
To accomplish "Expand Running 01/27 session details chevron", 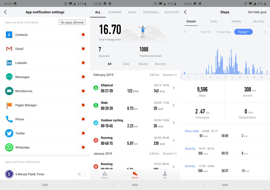I will pos(174,166).
